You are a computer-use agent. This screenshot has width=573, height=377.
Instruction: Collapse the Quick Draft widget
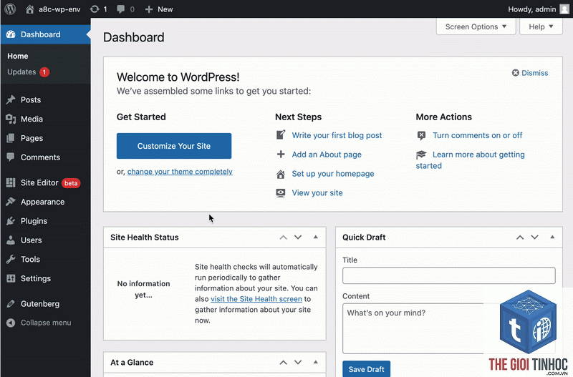coord(552,238)
